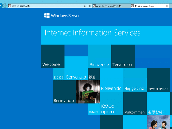Viewport: 172px width, 129px height.
Task: Click the Bienvenido tile
Action: click(x=111, y=80)
